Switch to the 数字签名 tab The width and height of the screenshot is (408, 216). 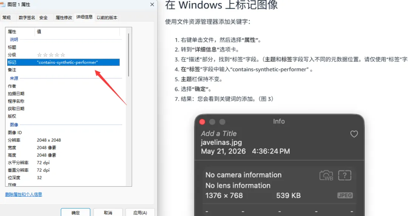(x=27, y=18)
